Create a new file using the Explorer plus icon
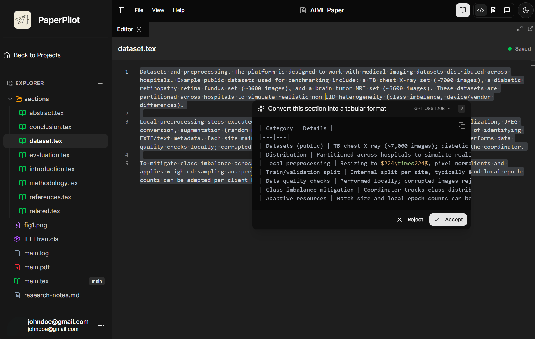Image resolution: width=535 pixels, height=339 pixels. [100, 83]
